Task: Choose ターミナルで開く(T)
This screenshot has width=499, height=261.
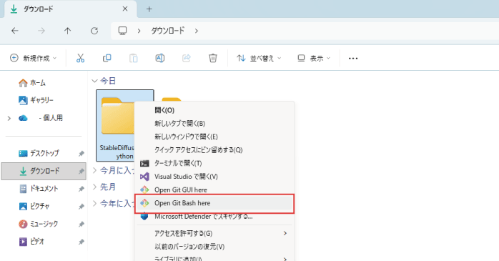Action: 214,163
